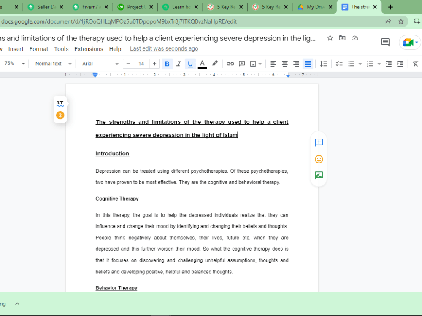
Task: Move the document to a folder
Action: (x=342, y=38)
